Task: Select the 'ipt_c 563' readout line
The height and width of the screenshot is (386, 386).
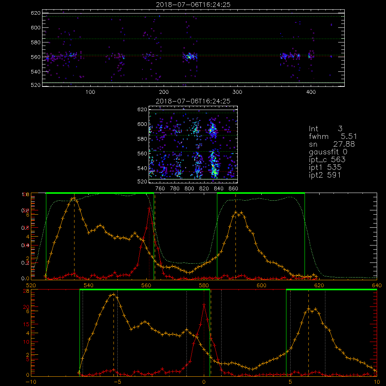Action: [327, 160]
